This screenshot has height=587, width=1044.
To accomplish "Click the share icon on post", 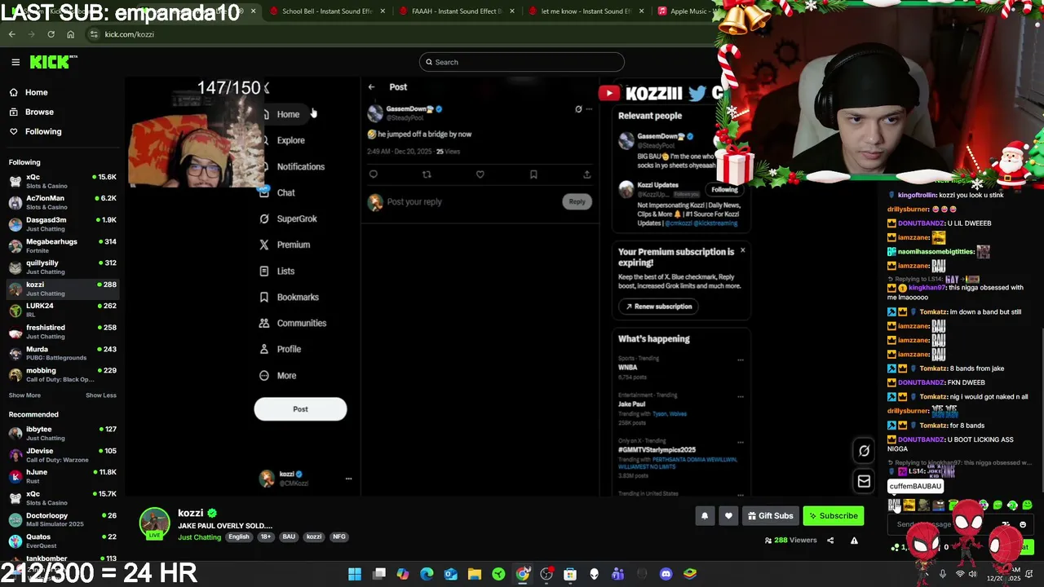I will coord(586,174).
